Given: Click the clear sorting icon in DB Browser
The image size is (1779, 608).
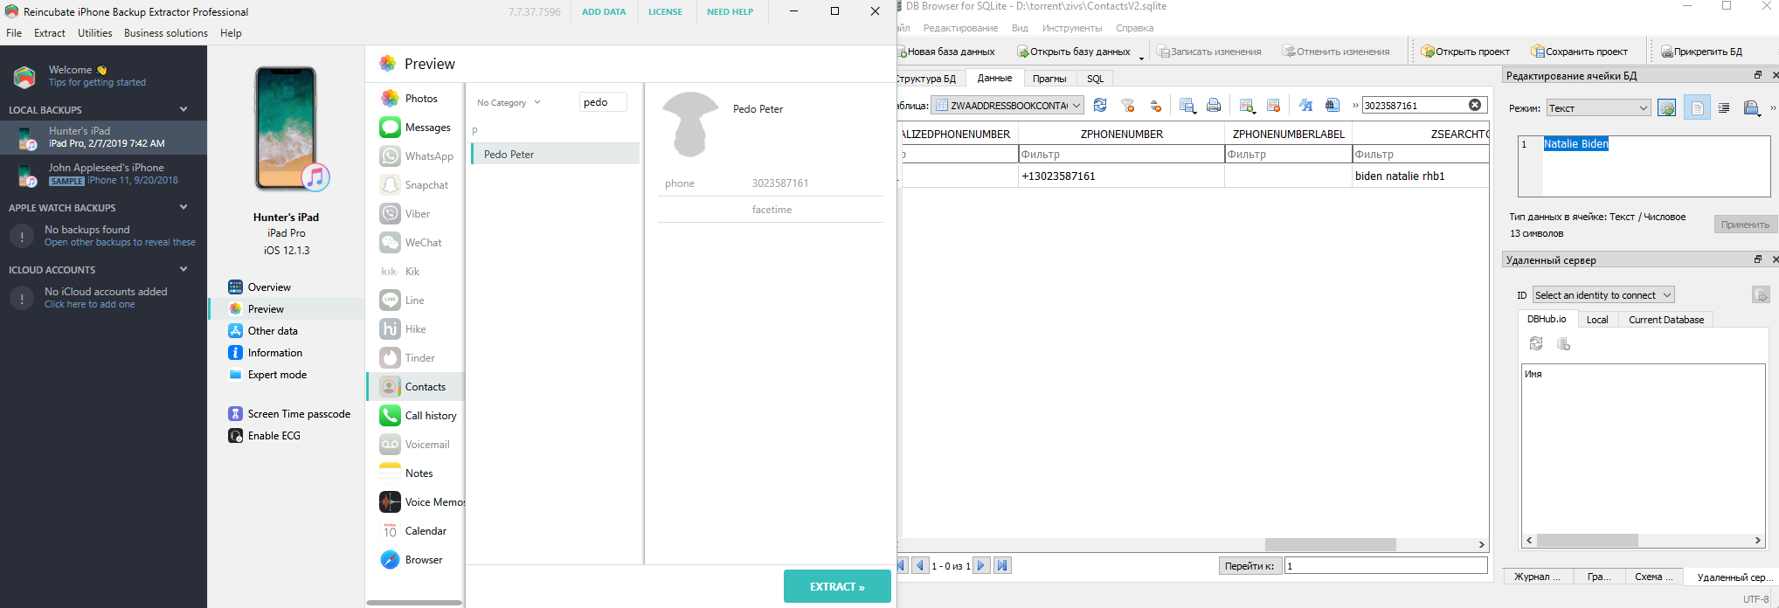Looking at the screenshot, I should click(1156, 106).
